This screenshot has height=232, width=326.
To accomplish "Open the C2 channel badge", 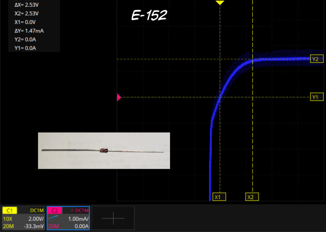I will [x=54, y=210].
